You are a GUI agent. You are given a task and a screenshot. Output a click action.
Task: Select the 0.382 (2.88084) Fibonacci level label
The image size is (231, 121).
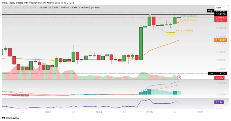(189, 16)
